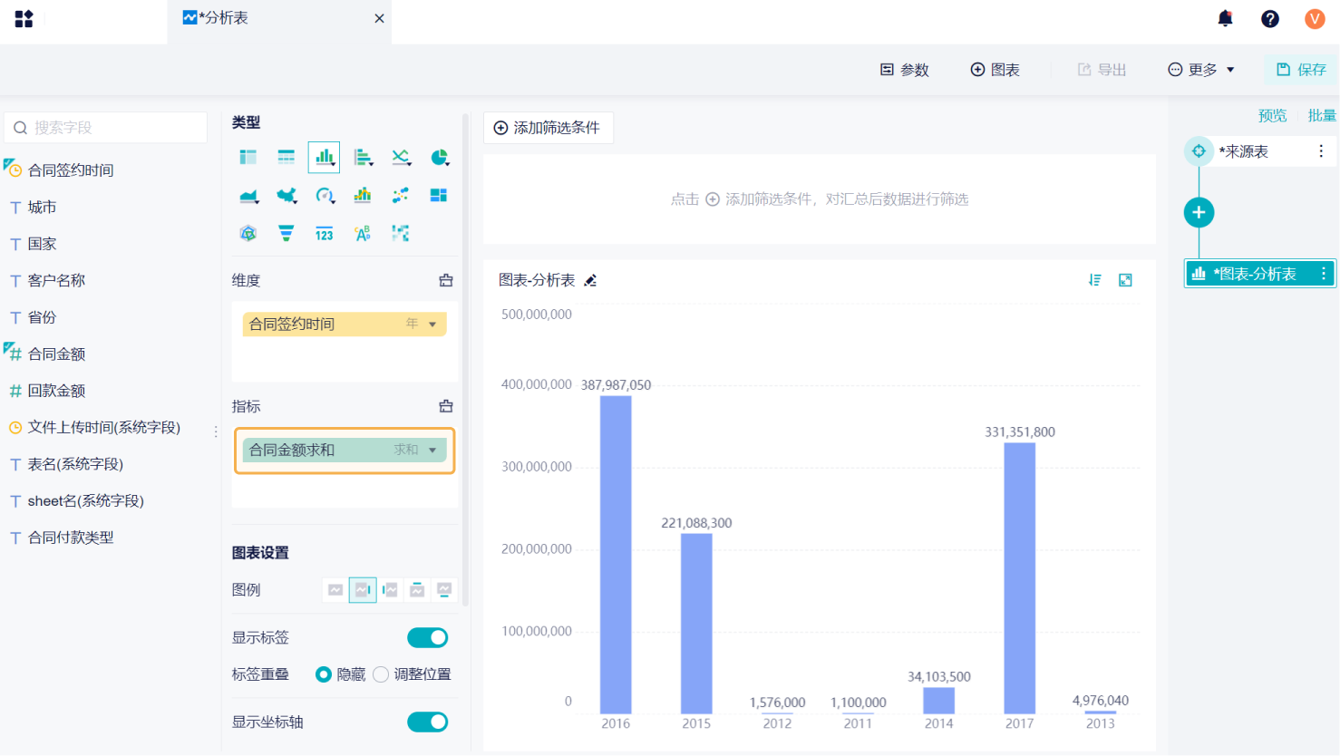Open the help question mark icon
This screenshot has height=756, width=1340.
pyautogui.click(x=1270, y=18)
